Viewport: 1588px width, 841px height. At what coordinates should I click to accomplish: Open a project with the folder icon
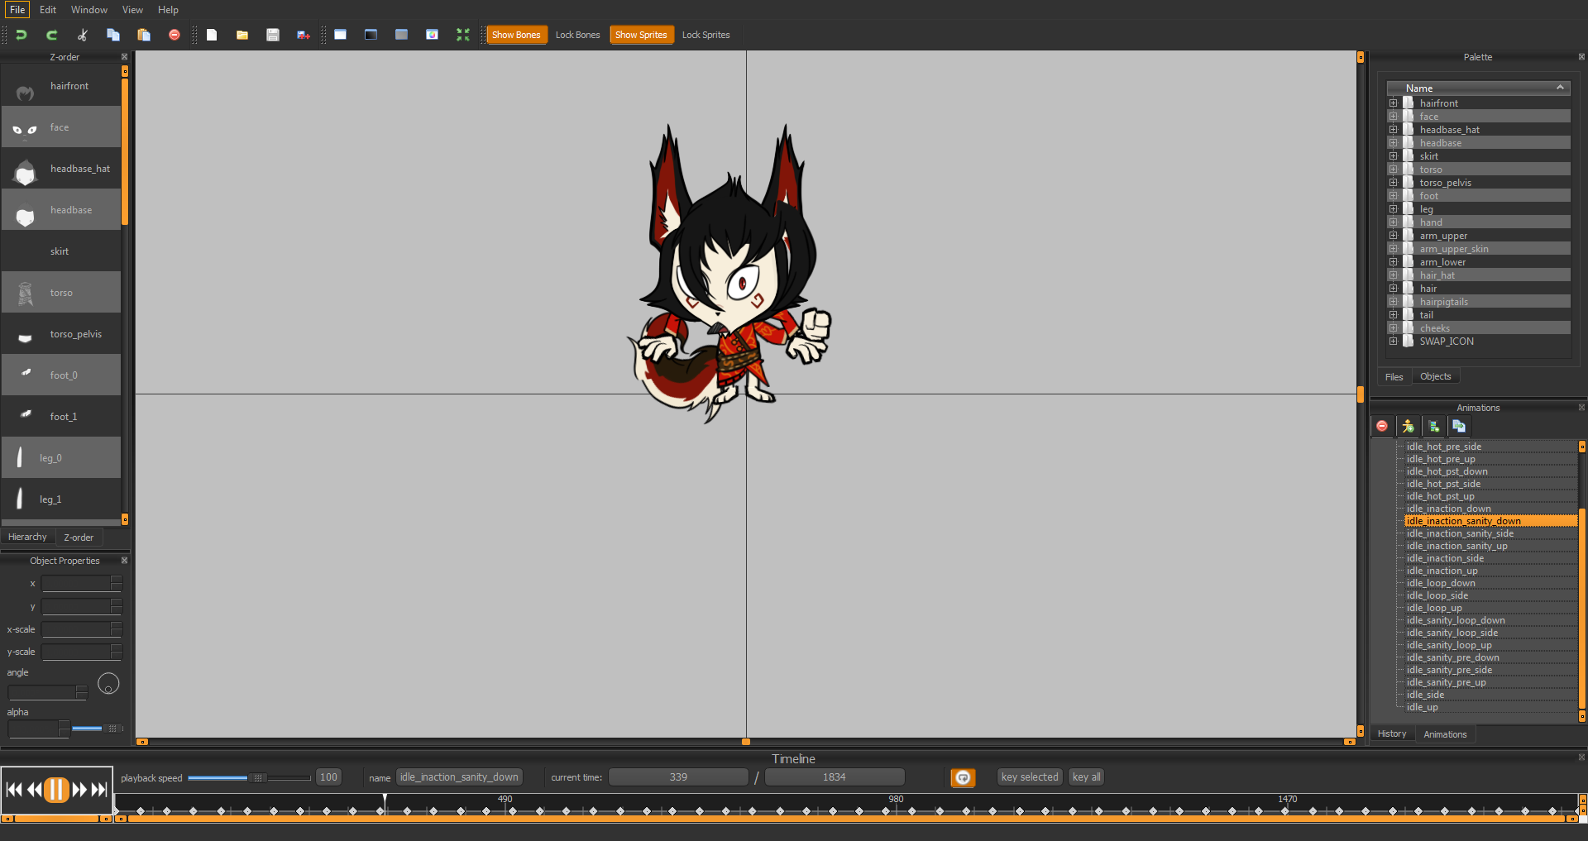click(x=242, y=35)
